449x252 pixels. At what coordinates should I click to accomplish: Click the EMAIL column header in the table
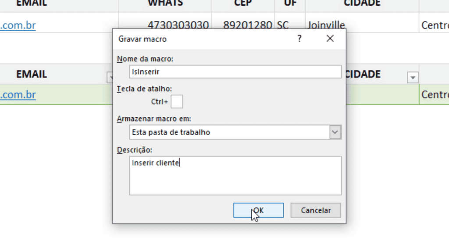point(31,74)
